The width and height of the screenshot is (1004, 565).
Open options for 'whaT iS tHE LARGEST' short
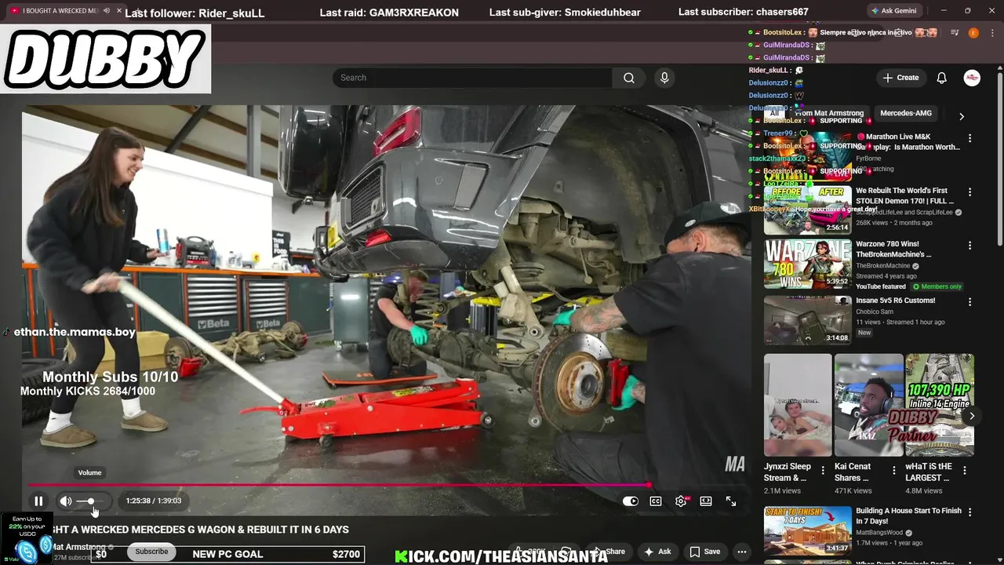point(965,471)
